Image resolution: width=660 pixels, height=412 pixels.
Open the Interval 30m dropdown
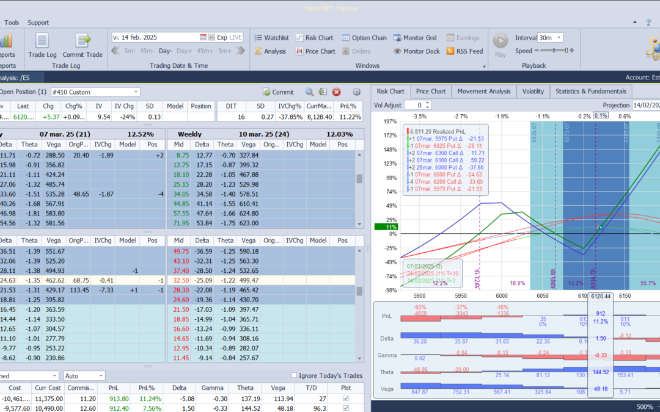pos(559,38)
